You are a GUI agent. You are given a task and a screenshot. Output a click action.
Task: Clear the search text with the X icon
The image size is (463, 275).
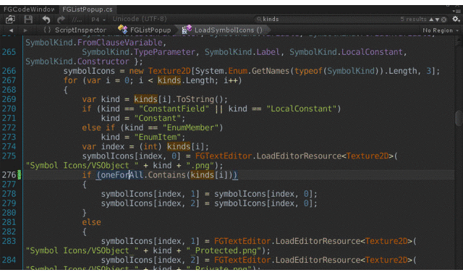(443, 20)
